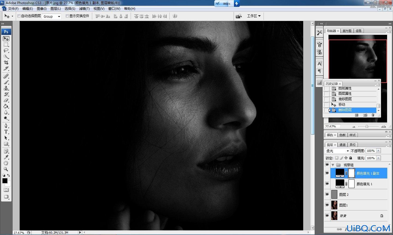The height and width of the screenshot is (235, 393).
Task: Delete current state using History trash icon
Action: (373, 115)
